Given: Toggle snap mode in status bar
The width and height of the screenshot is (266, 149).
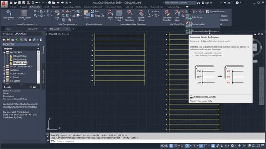Looking at the screenshot, I should (176, 146).
